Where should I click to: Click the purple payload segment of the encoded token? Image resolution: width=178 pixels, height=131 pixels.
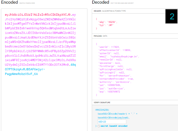40,40
